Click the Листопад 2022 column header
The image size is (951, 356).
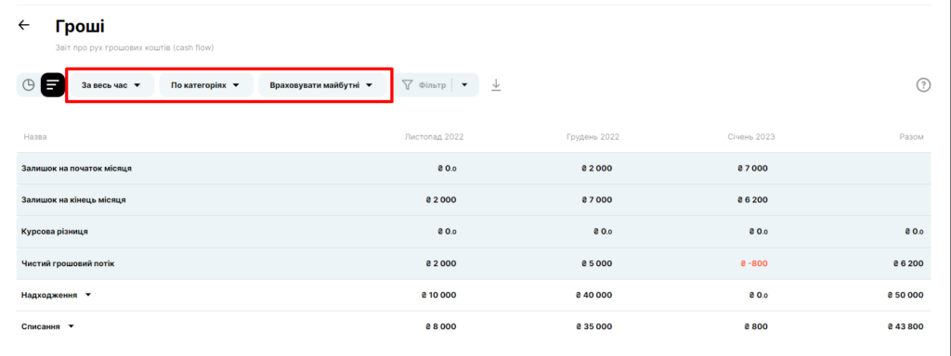(x=434, y=137)
